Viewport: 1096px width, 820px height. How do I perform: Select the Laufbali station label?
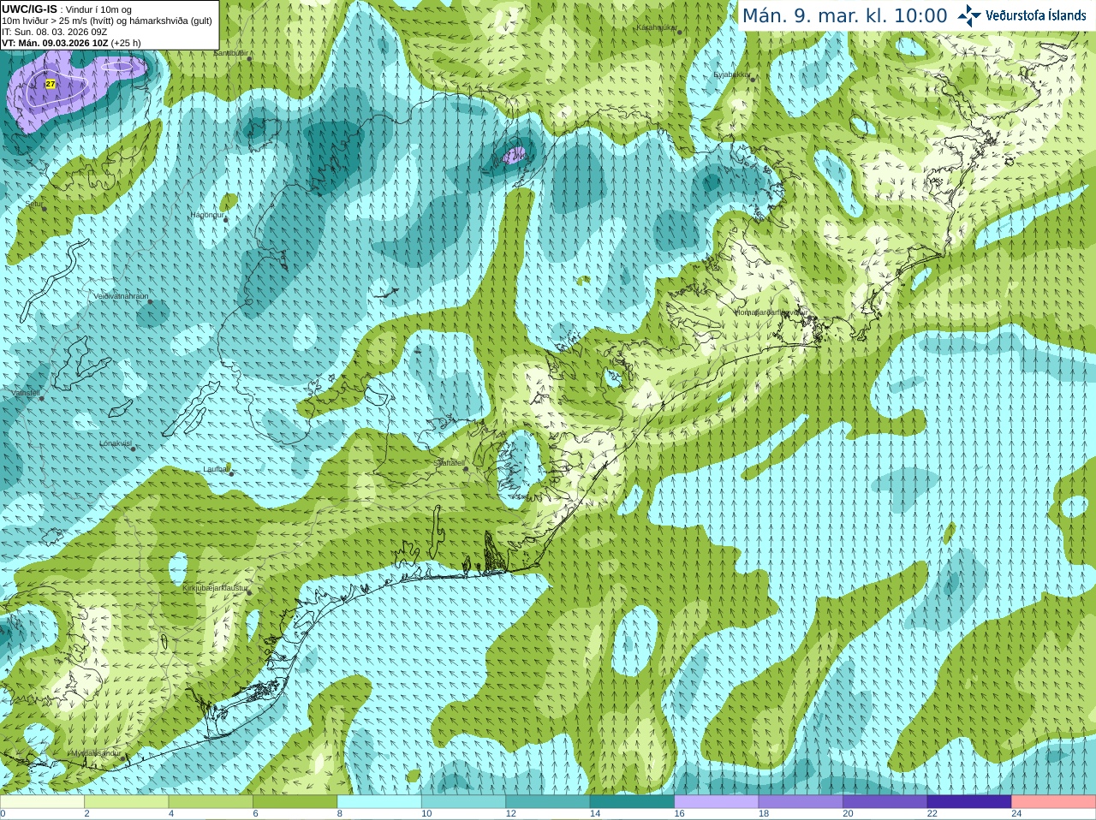coord(216,469)
